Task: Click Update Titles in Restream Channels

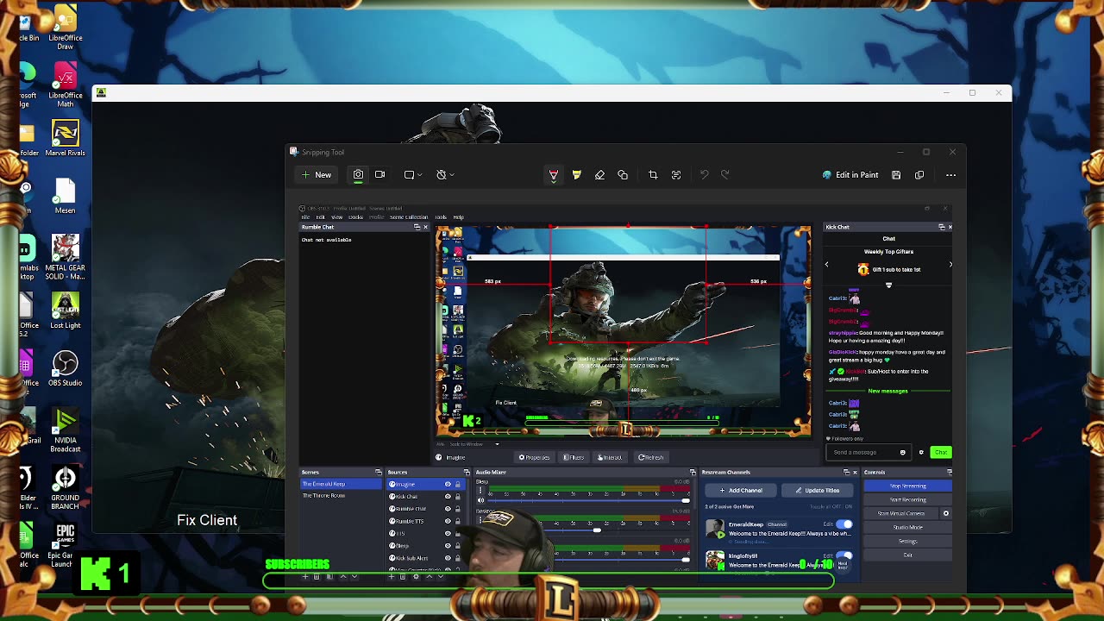Action: coord(817,490)
